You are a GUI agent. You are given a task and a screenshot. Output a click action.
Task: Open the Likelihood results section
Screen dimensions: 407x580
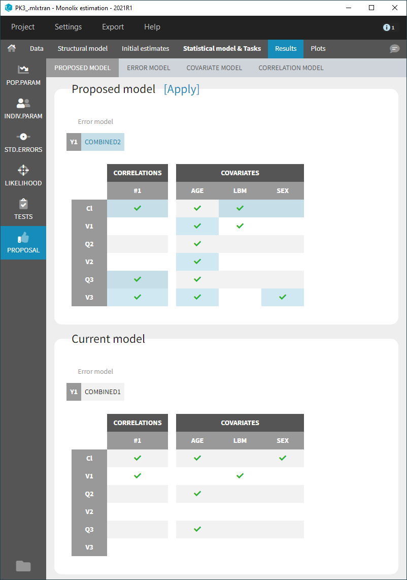coord(23,176)
